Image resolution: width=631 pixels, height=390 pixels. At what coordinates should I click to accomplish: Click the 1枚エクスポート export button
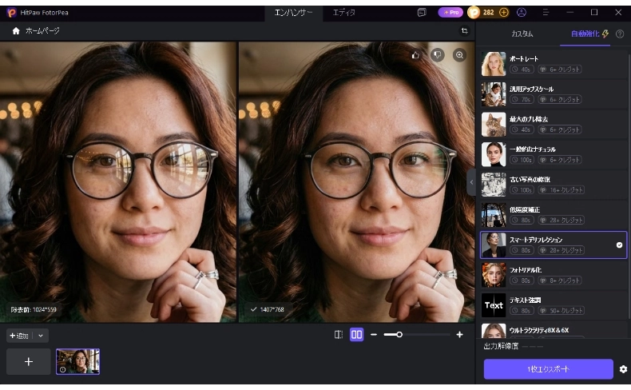[x=548, y=369]
